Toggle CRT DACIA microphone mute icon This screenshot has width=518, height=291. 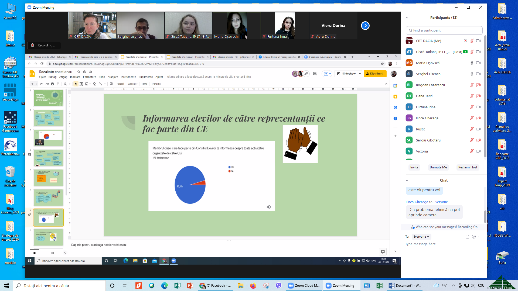472,41
